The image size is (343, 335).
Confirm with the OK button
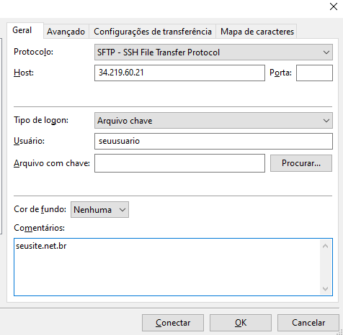click(241, 323)
